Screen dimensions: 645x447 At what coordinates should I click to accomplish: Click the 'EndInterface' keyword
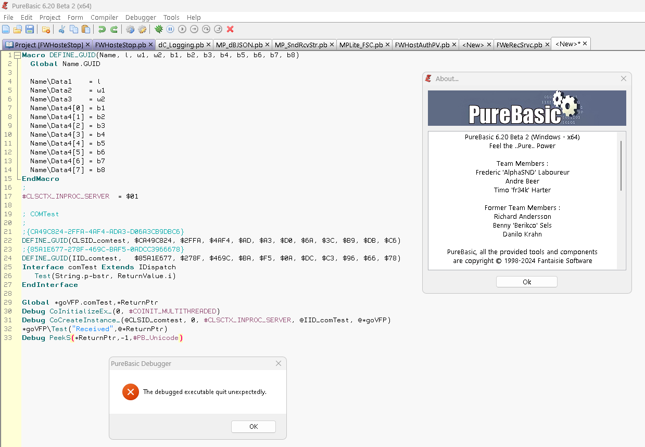[50, 285]
